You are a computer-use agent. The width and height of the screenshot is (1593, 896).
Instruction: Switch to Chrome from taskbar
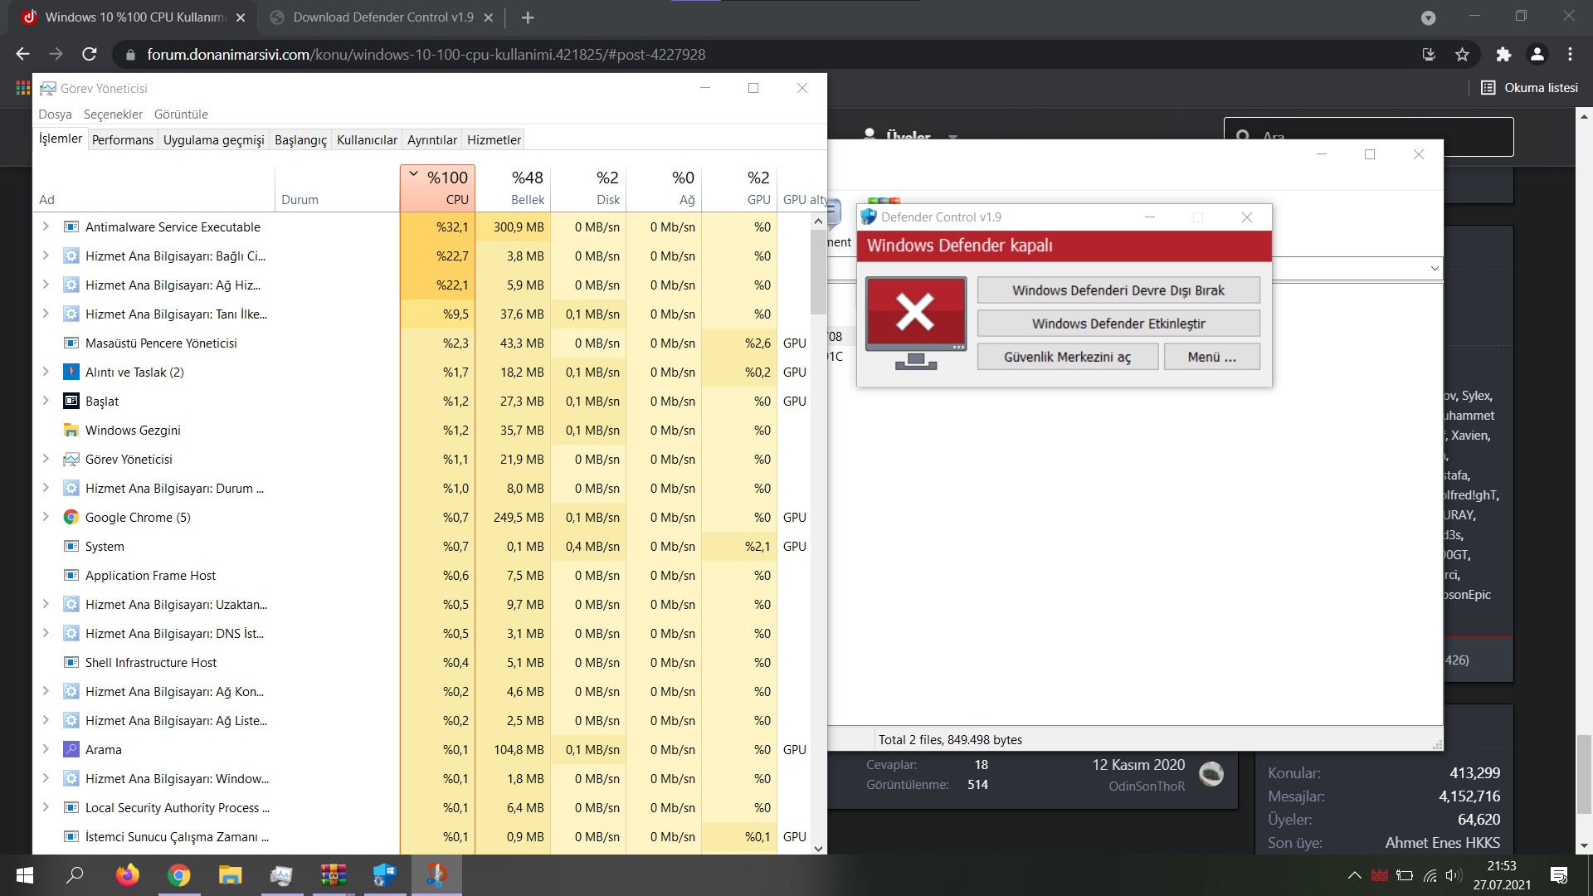pos(178,874)
